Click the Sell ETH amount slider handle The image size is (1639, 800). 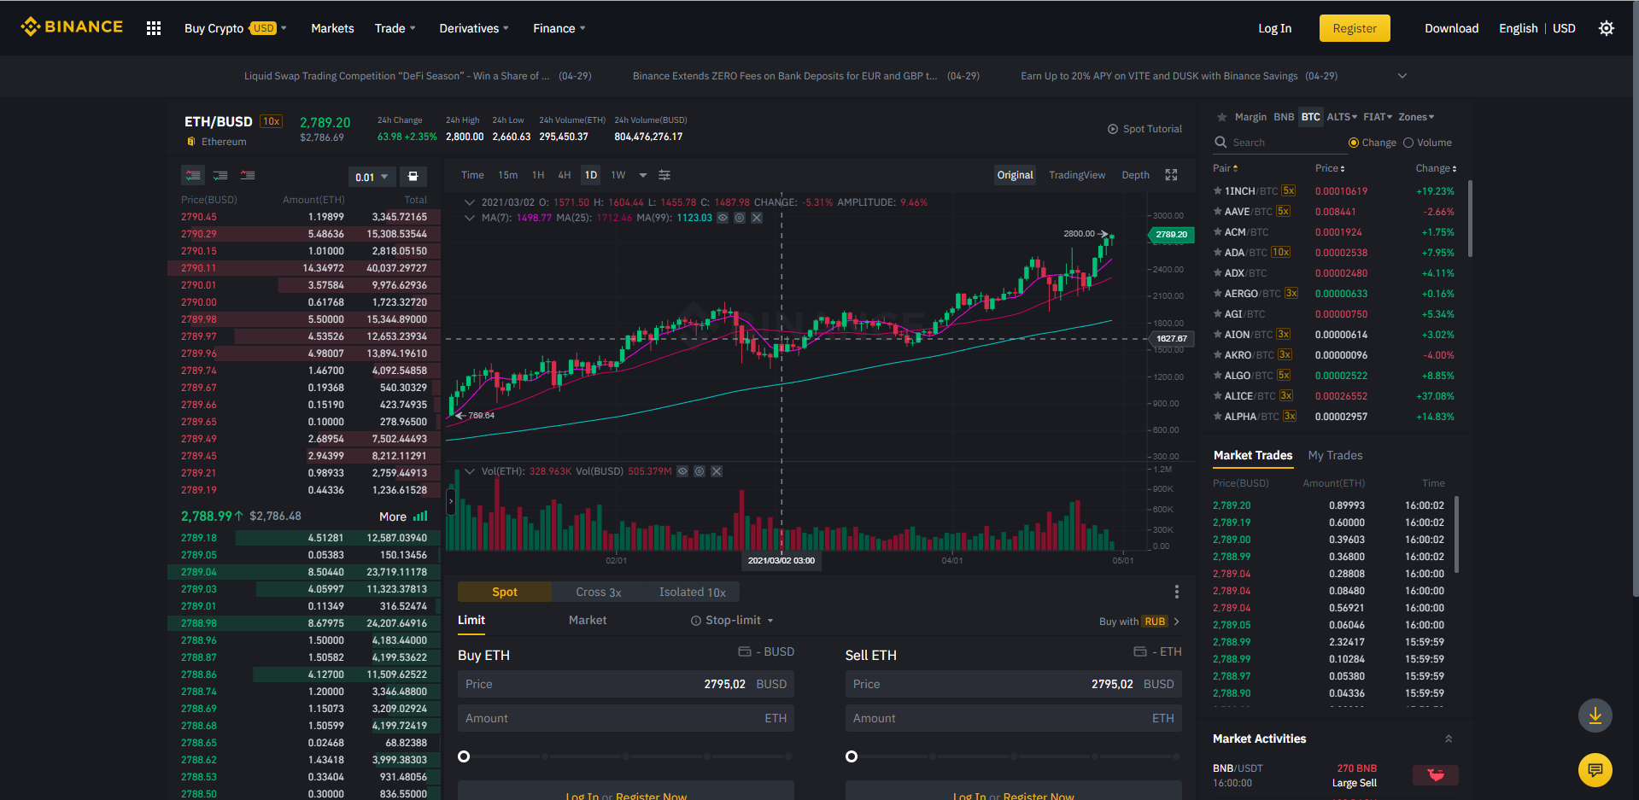(852, 756)
